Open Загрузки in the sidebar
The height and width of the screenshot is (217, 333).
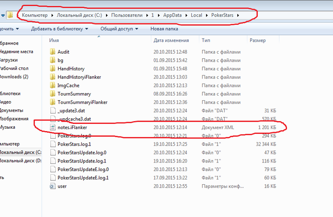9,60
